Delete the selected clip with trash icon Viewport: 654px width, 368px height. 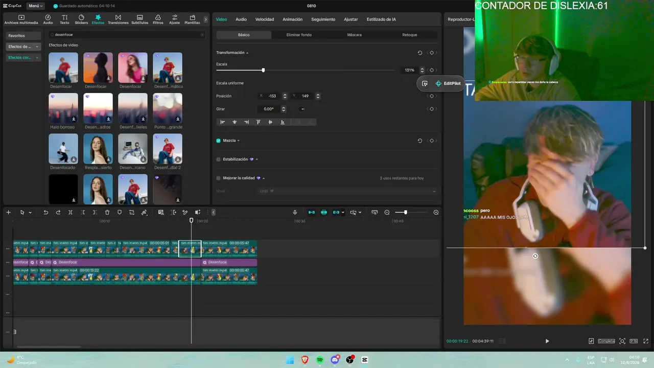tap(107, 212)
